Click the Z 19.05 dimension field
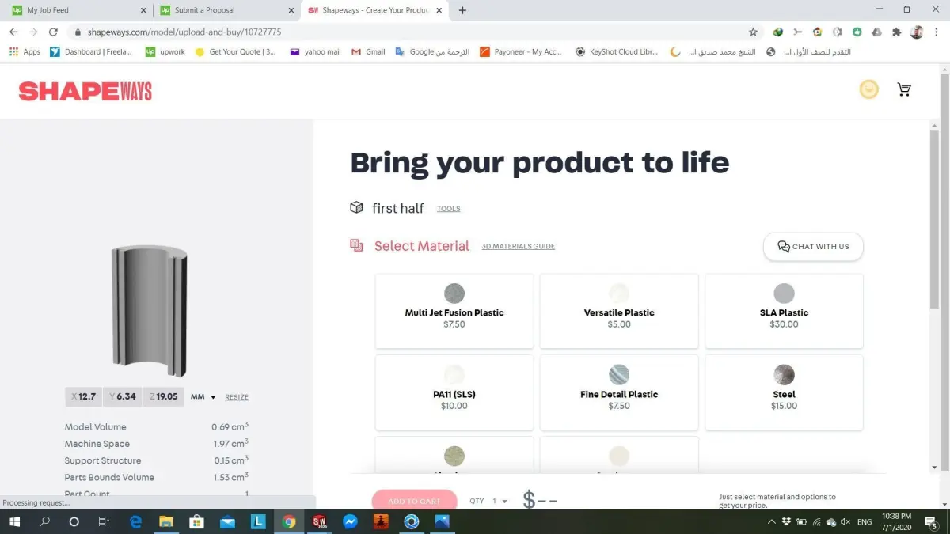This screenshot has height=534, width=950. tap(163, 396)
